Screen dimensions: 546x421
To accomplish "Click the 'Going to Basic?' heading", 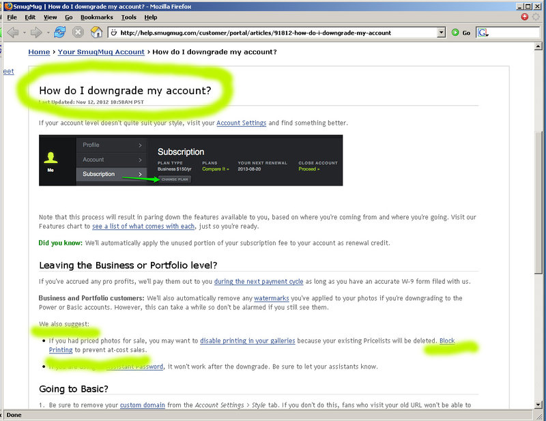I will coord(74,389).
